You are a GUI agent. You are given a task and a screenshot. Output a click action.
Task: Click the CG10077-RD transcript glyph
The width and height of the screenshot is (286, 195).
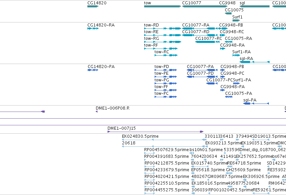coord(200,35)
